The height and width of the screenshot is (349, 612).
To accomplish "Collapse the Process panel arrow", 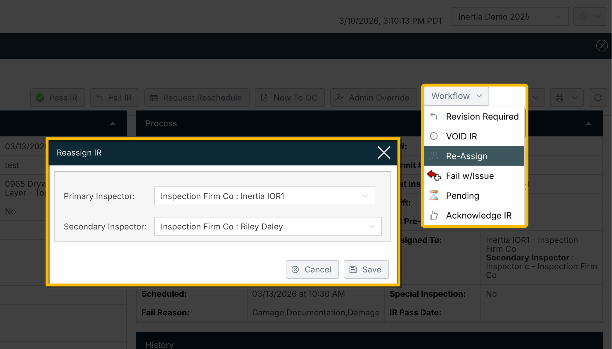I will click(x=589, y=124).
